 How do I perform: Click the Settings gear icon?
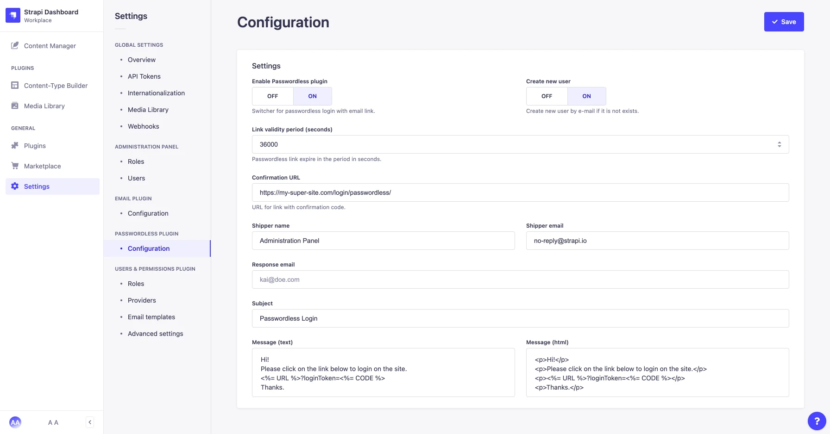[x=15, y=186]
